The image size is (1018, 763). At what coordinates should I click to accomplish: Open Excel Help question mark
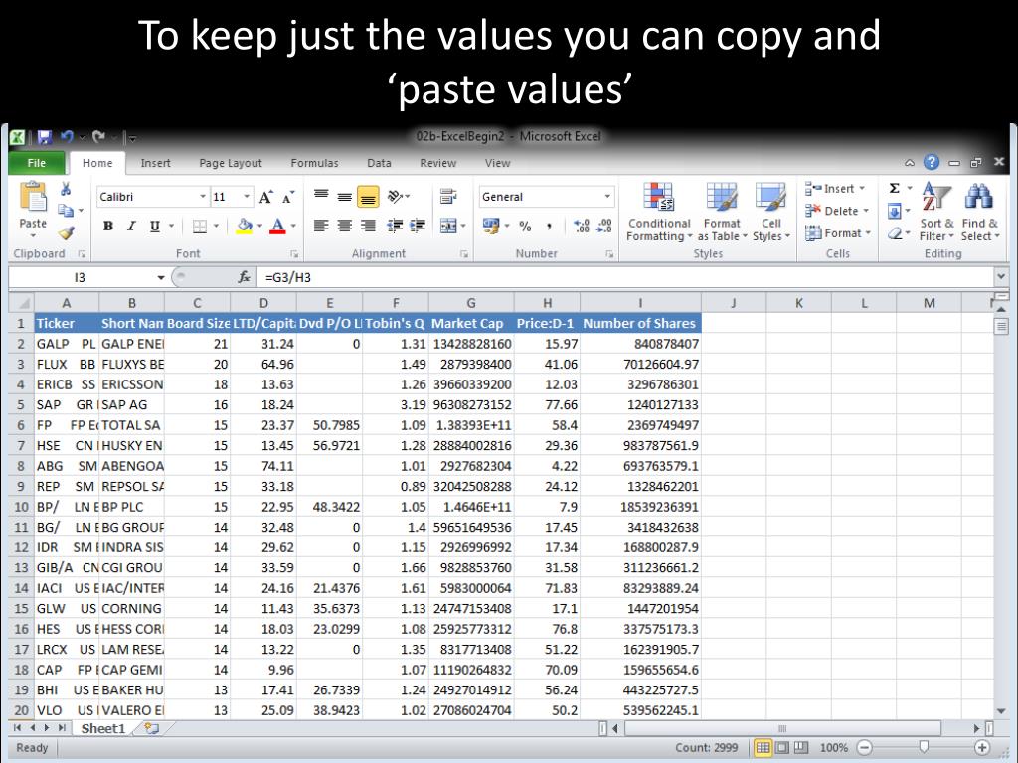pyautogui.click(x=931, y=162)
